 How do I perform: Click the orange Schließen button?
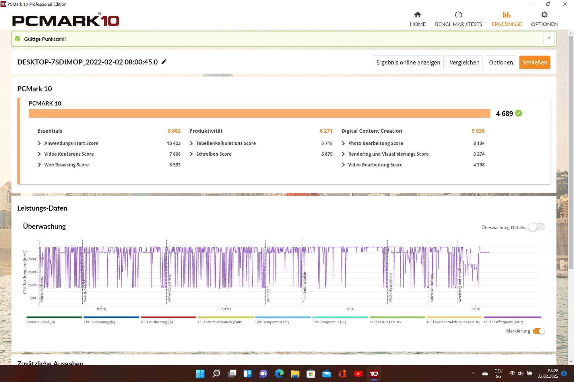pyautogui.click(x=535, y=62)
